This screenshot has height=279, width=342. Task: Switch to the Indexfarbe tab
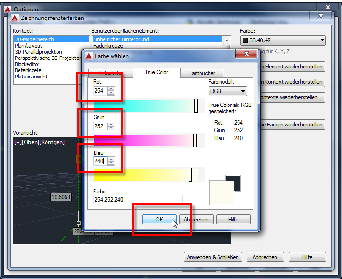[108, 73]
